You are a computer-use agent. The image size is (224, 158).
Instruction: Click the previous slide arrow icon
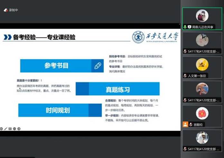(x=1, y=129)
